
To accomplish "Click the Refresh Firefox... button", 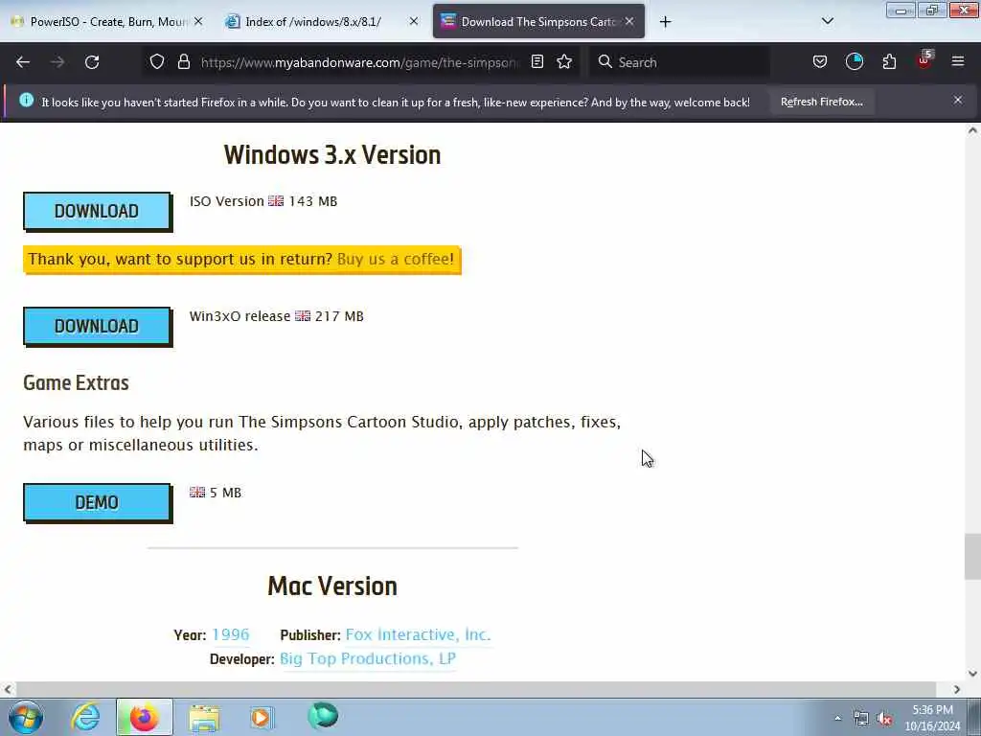I will click(x=821, y=102).
